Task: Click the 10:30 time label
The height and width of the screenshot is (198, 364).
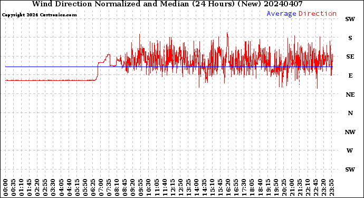Action: point(149,187)
